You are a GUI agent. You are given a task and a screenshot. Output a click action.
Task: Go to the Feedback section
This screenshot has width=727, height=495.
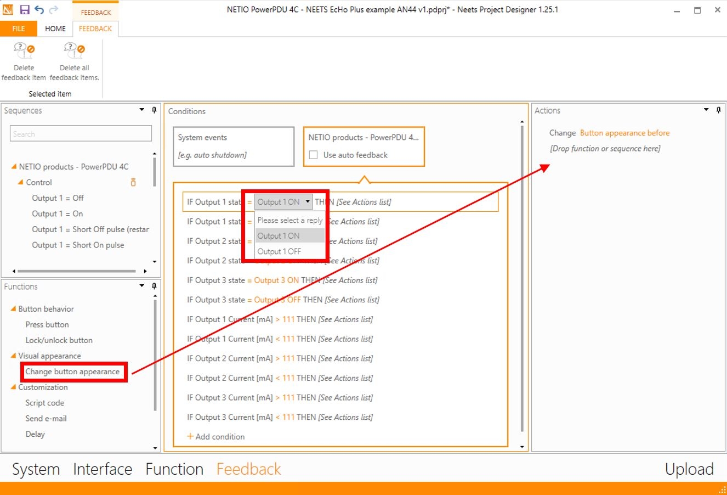pos(249,469)
